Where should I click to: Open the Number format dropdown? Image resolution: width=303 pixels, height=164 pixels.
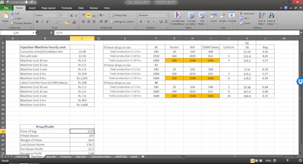[166, 15]
